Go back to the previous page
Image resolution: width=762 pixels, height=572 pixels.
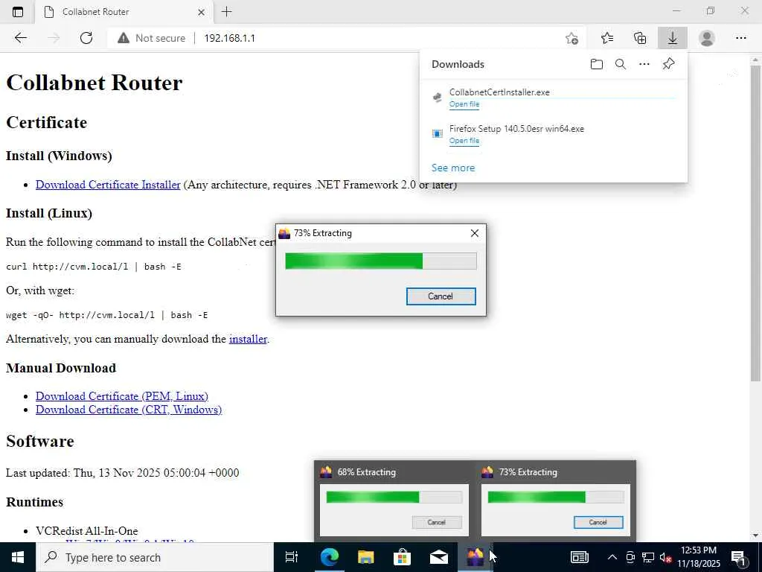[20, 38]
